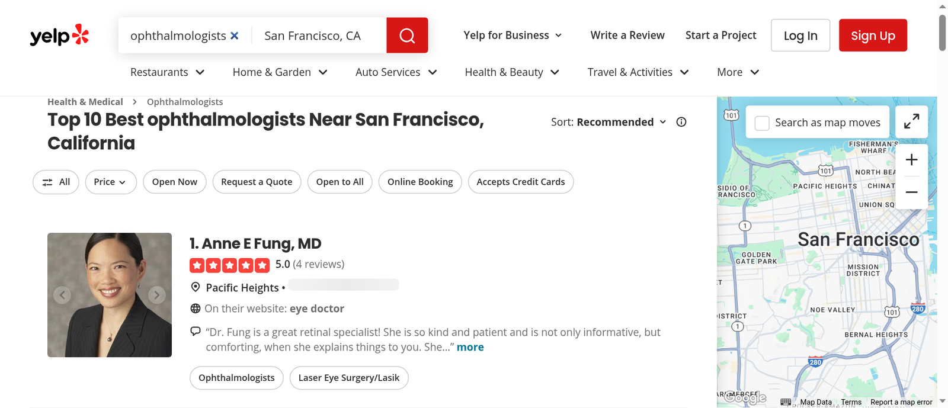Go to Health & Medical breadcrumb
This screenshot has height=408, width=948.
85,102
